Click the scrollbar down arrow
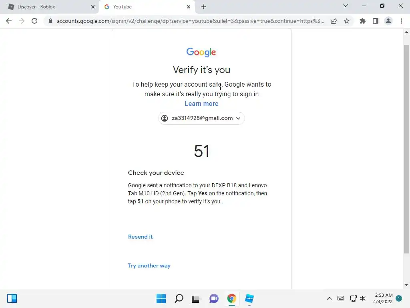 [406, 285]
